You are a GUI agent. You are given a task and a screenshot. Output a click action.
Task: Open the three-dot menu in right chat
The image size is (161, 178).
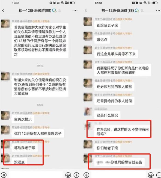click(158, 11)
